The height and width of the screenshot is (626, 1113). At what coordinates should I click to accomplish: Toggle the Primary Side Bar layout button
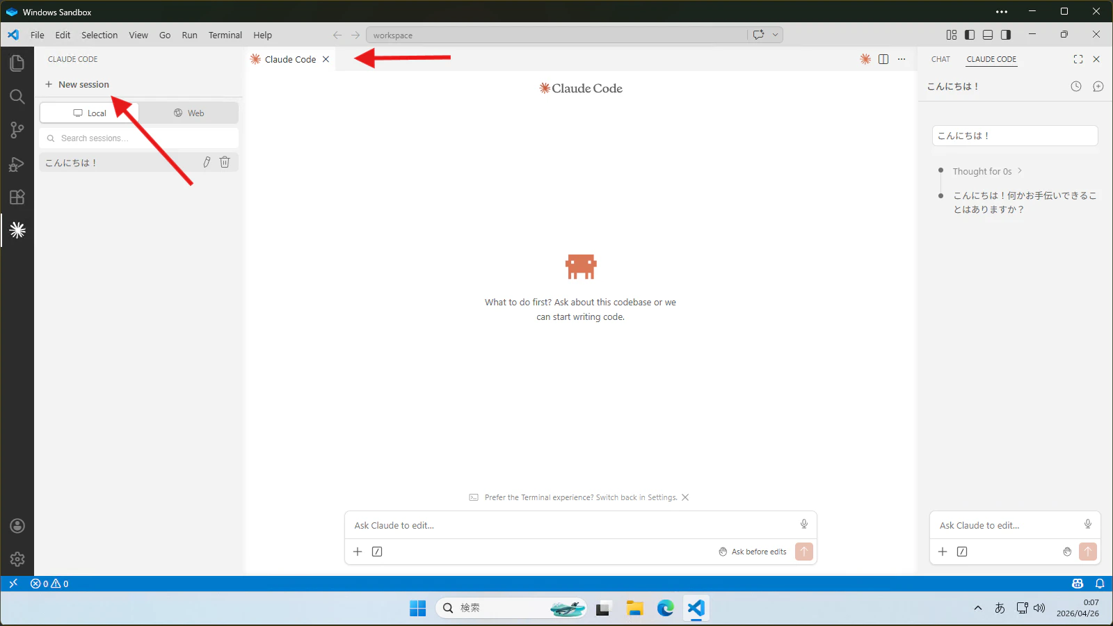(x=970, y=35)
